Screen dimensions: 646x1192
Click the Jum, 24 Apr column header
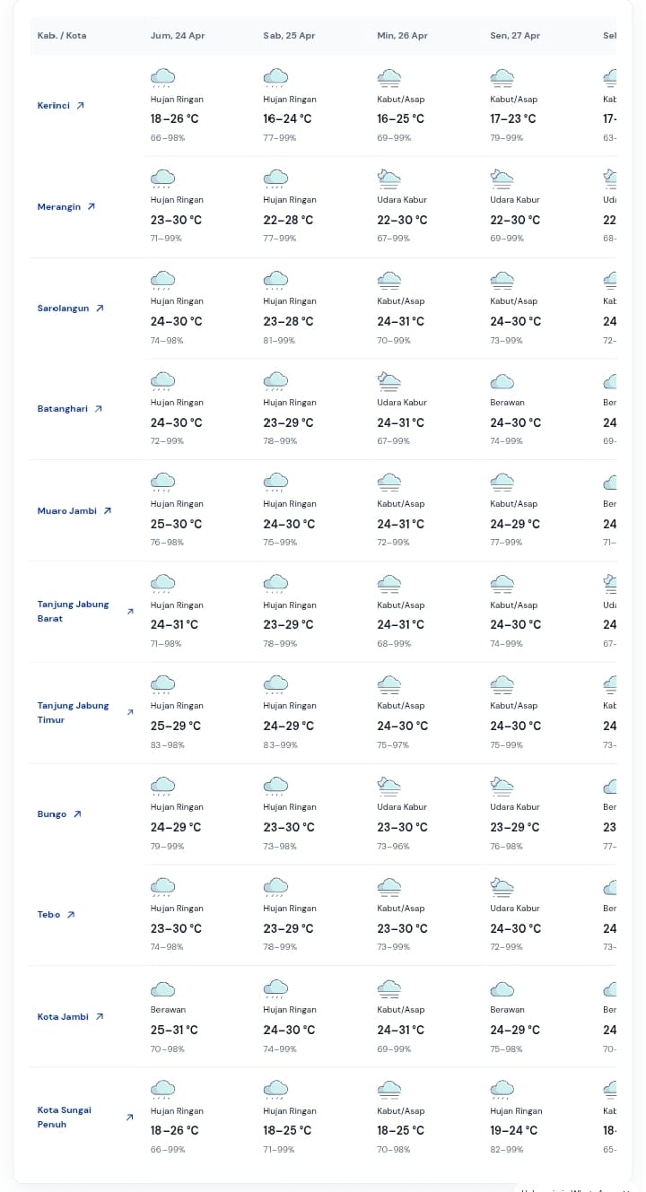pyautogui.click(x=178, y=36)
